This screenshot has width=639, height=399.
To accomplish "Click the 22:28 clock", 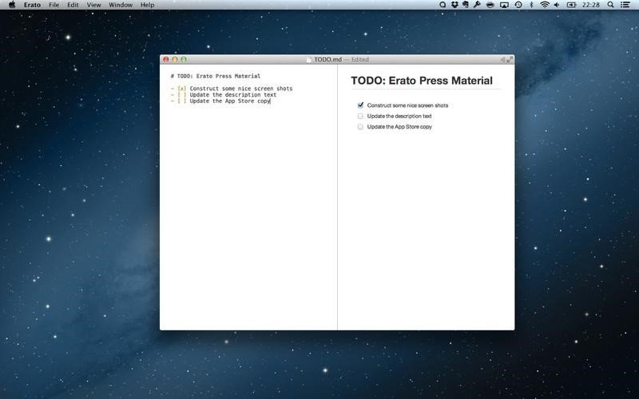I will click(x=591, y=5).
